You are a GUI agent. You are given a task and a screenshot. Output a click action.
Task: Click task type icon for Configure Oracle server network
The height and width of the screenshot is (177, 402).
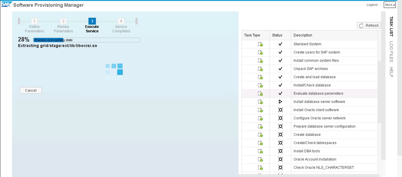pyautogui.click(x=260, y=118)
